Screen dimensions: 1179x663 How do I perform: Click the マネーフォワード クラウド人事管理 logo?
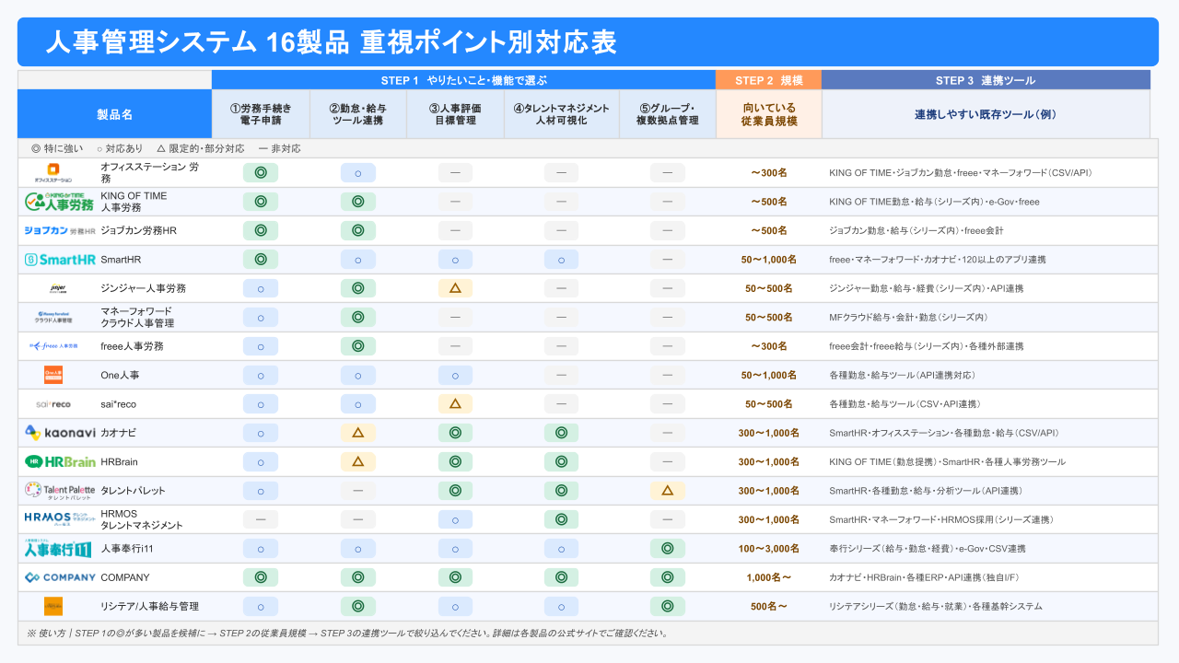point(54,318)
